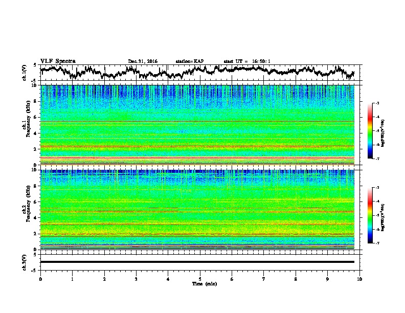Click the "ch.1(V)" axis label
Screen dimensions: 405x313
[25, 73]
